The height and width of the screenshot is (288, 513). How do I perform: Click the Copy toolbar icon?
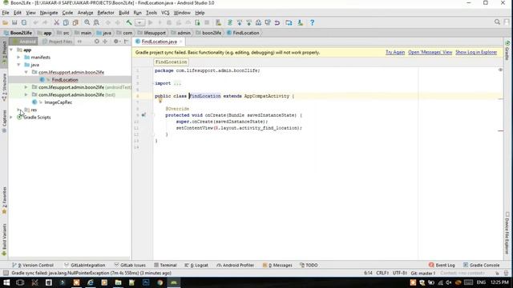pyautogui.click(x=66, y=22)
